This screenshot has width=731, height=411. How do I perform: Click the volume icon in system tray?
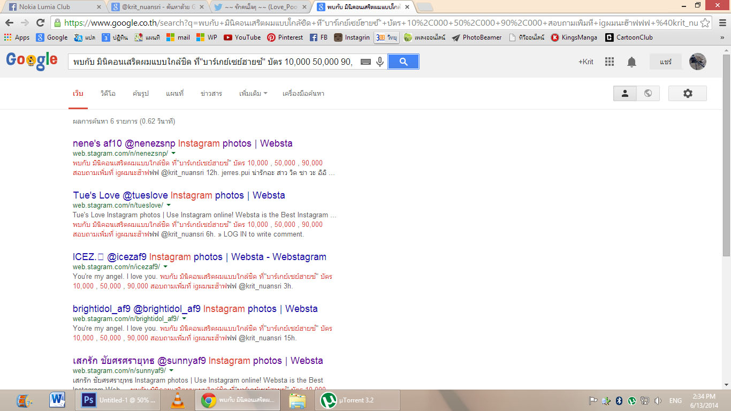pos(658,400)
